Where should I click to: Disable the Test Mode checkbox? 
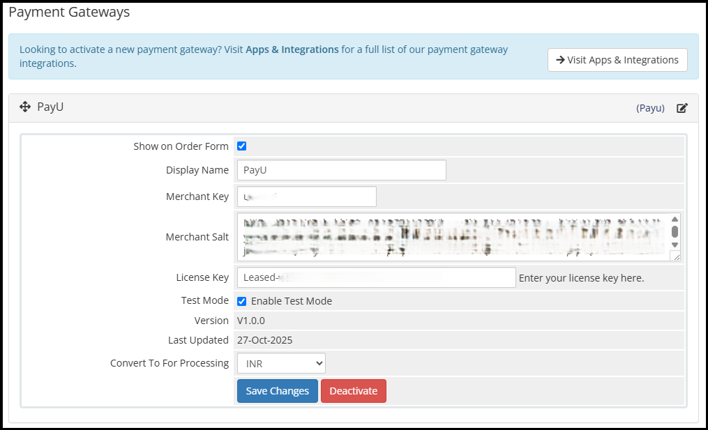[x=242, y=301]
